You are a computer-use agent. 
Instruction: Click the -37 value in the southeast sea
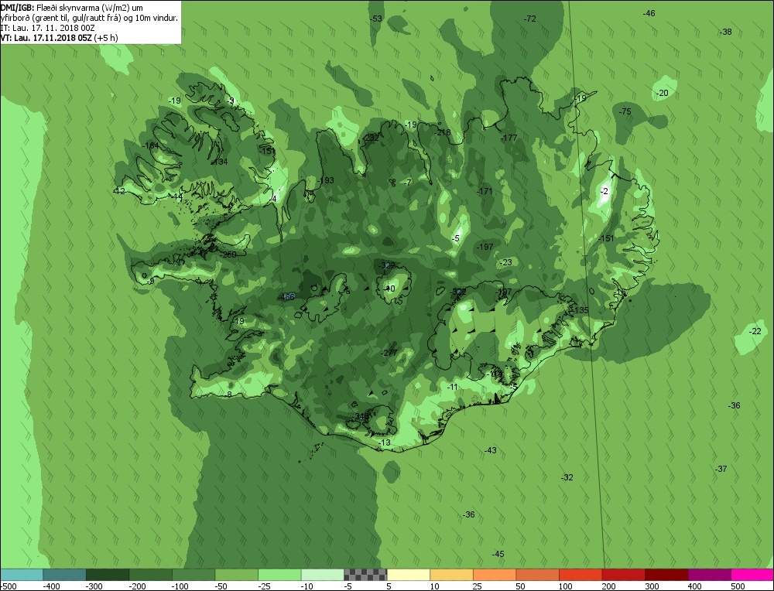[x=721, y=469]
